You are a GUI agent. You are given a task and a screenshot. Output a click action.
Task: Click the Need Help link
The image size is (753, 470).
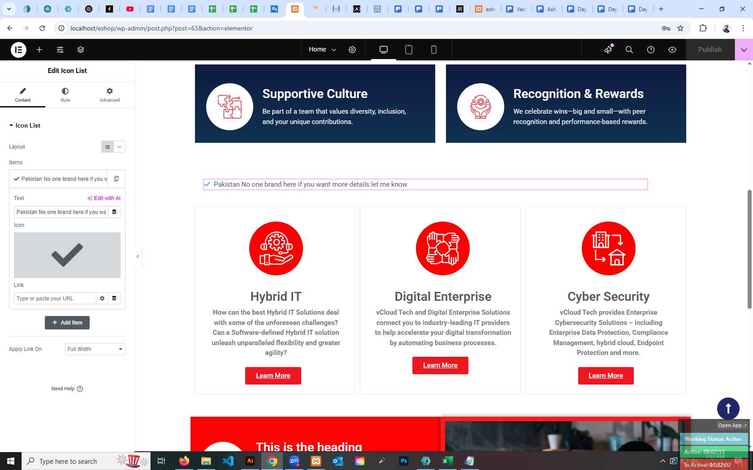click(x=67, y=389)
